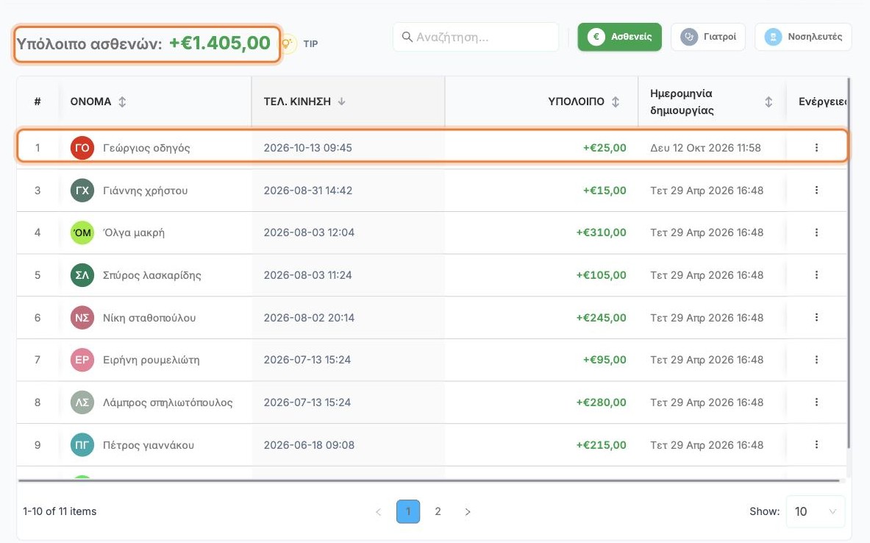
Task: Sort table by ΟΝΟΜΑ column
Action: (122, 102)
